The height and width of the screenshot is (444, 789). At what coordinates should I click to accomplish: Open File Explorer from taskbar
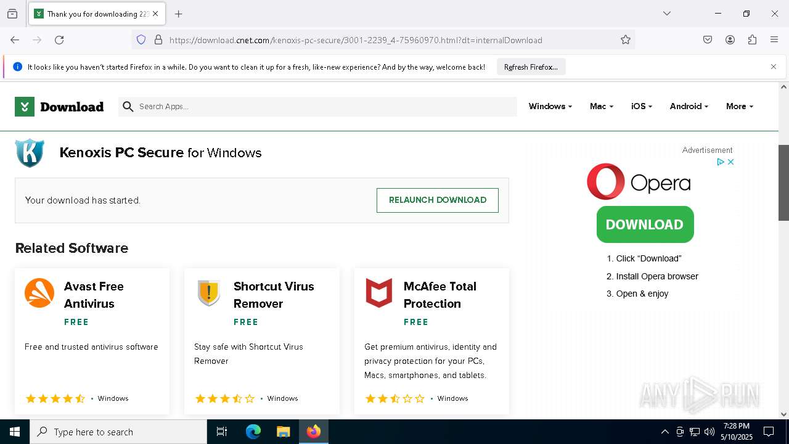point(283,432)
